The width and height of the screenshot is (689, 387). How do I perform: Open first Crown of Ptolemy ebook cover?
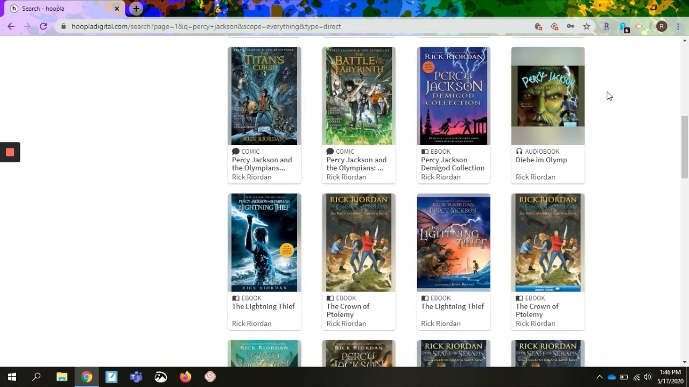tap(359, 242)
